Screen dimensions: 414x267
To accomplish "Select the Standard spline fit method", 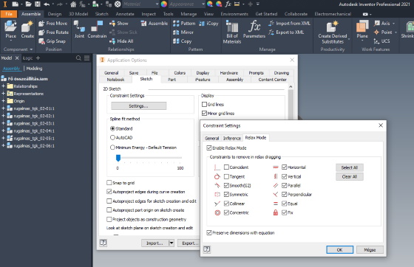I will [112, 128].
